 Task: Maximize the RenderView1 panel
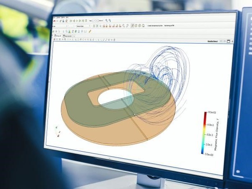coord(228,41)
